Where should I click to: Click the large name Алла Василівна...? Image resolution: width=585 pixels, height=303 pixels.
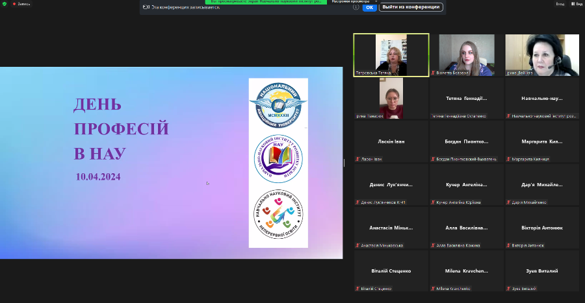point(466,228)
